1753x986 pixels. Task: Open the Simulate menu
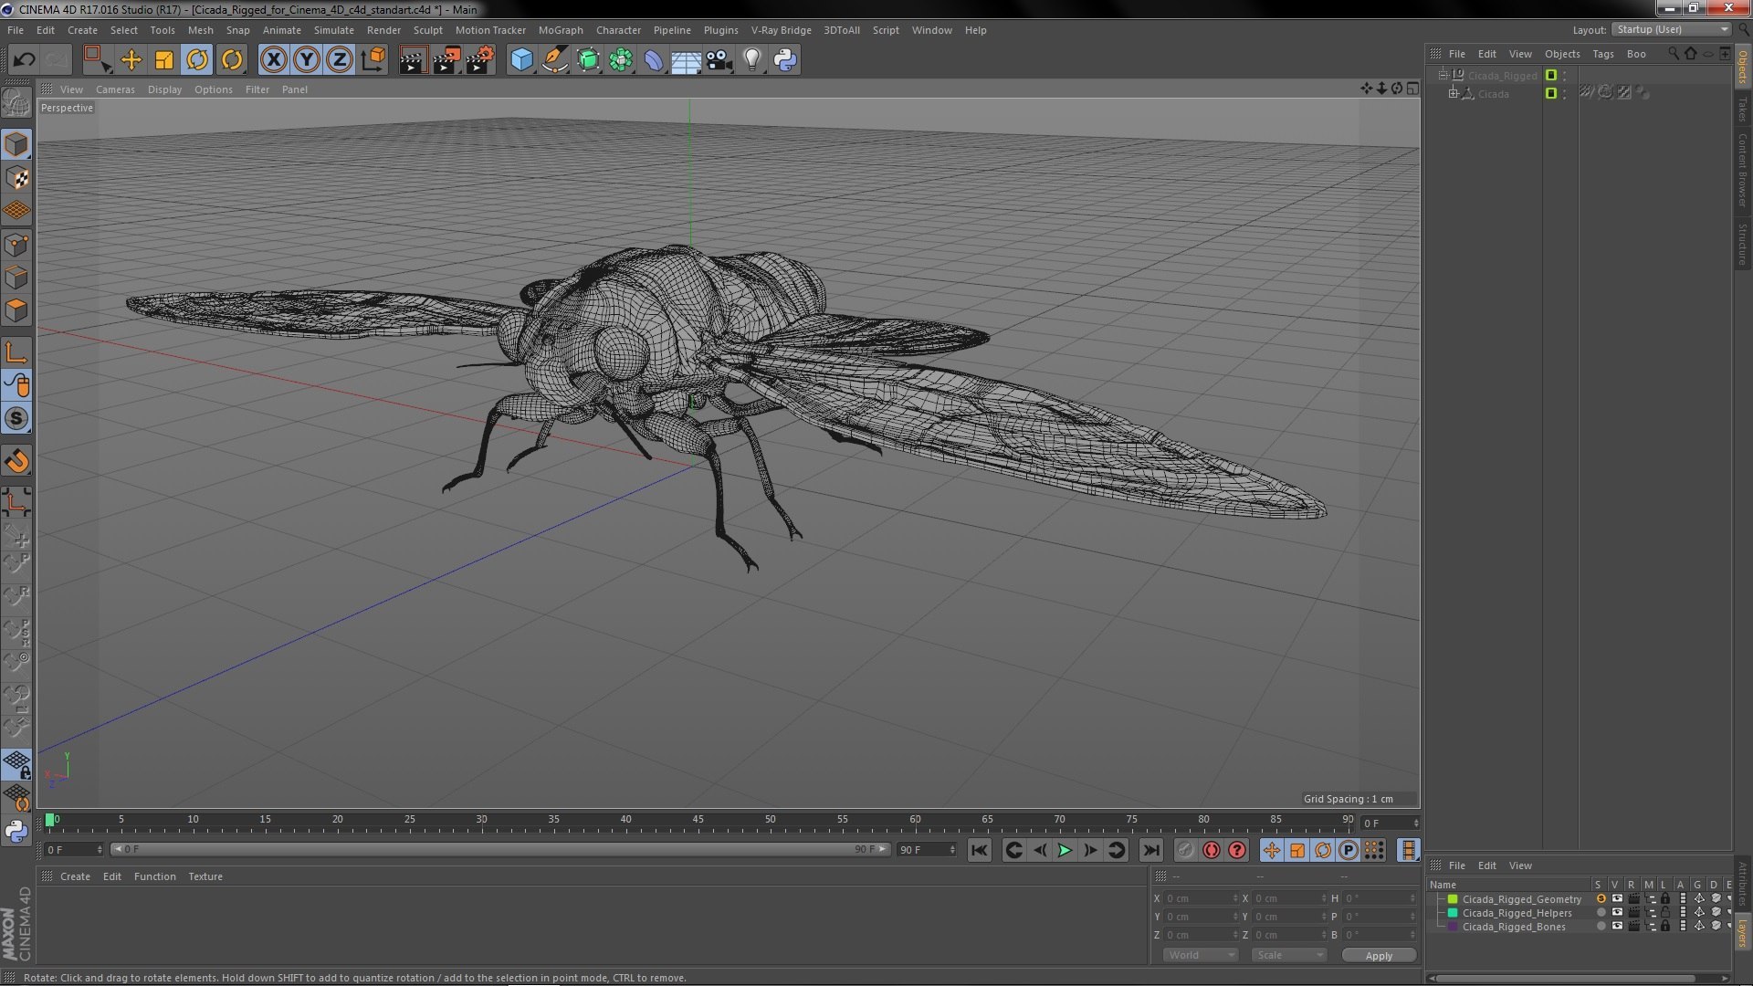pyautogui.click(x=333, y=30)
